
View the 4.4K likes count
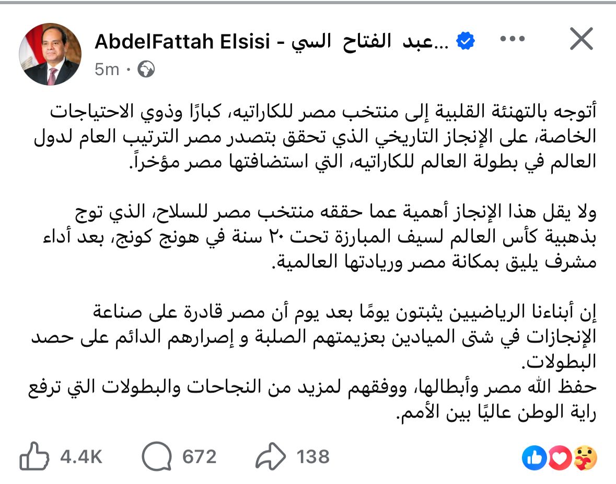coord(81,457)
